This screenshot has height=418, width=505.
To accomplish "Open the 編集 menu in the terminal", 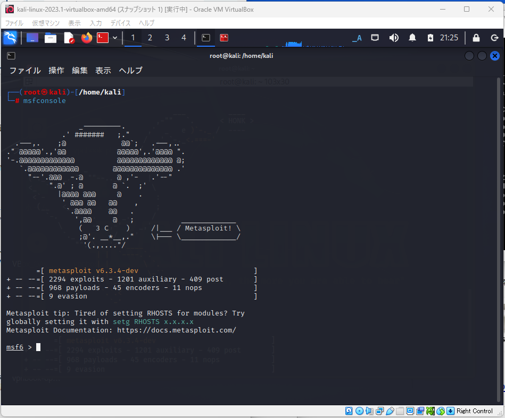I will click(80, 70).
